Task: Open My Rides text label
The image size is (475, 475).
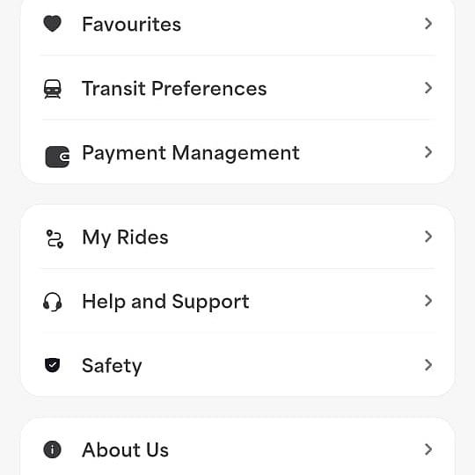Action: click(x=125, y=238)
